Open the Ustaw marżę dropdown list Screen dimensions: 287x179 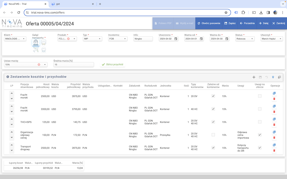pos(45,64)
